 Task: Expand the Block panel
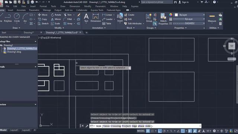[131, 28]
